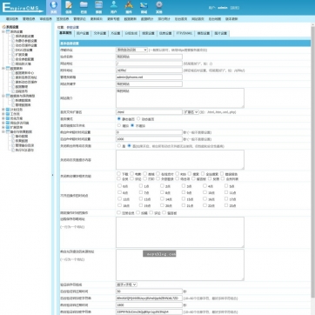Open the Columns (栏目) folder icon in header

pyautogui.click(x=84, y=7)
